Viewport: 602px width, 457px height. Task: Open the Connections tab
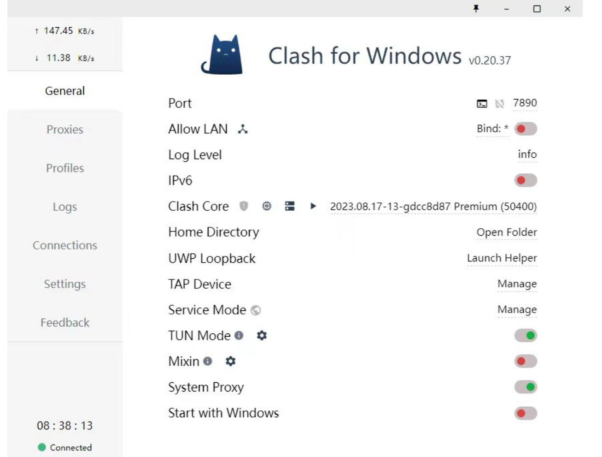point(65,246)
